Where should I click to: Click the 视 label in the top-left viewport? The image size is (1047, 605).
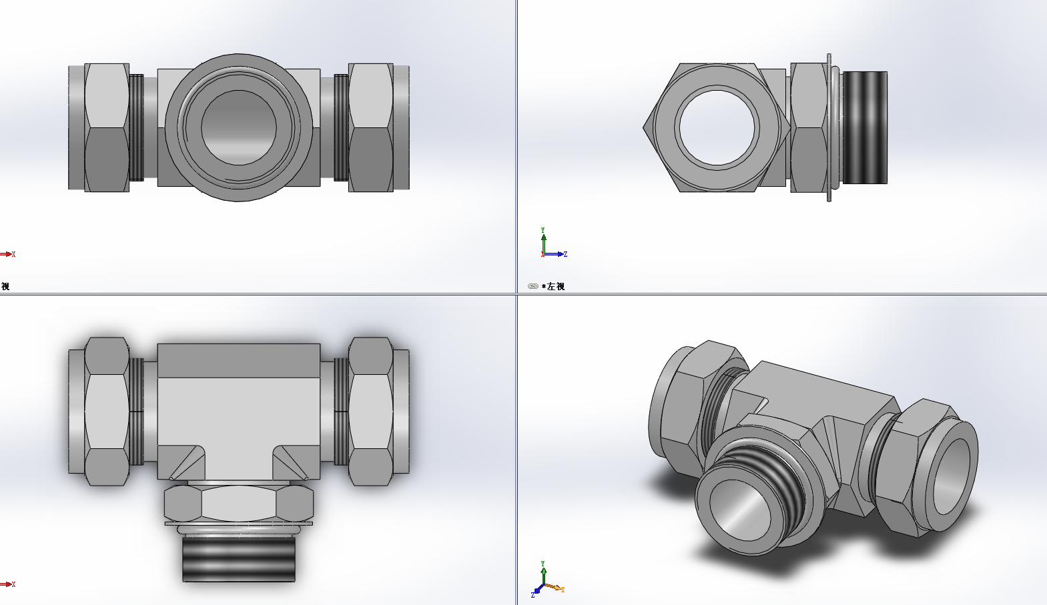[x=5, y=286]
